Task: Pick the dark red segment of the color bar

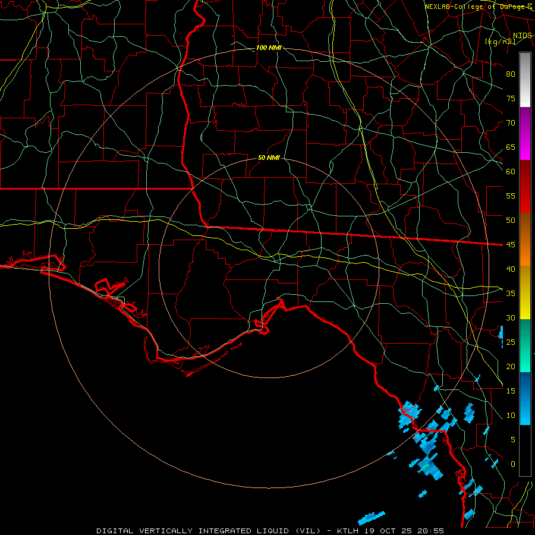Action: 525,186
